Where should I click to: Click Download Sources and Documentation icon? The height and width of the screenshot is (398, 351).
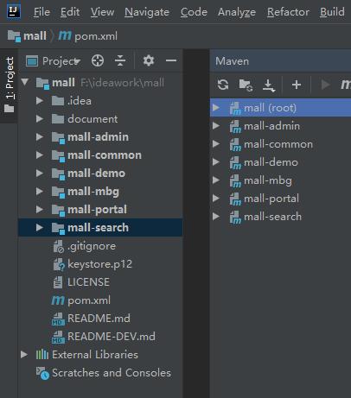pos(269,85)
